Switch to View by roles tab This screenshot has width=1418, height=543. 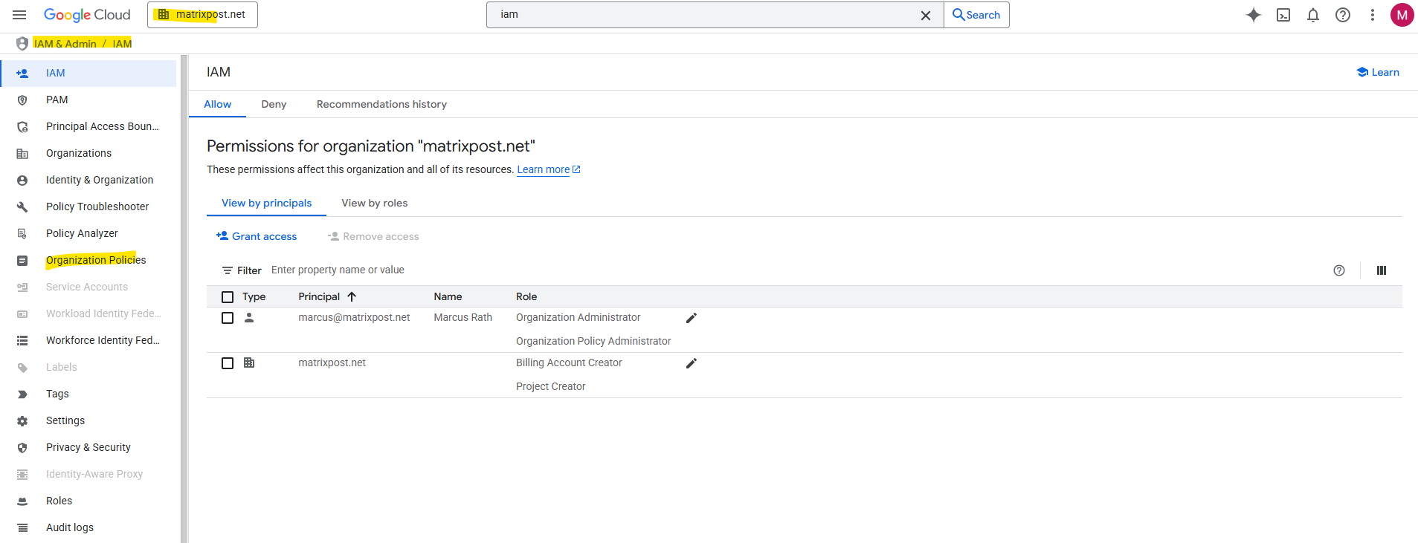point(374,203)
